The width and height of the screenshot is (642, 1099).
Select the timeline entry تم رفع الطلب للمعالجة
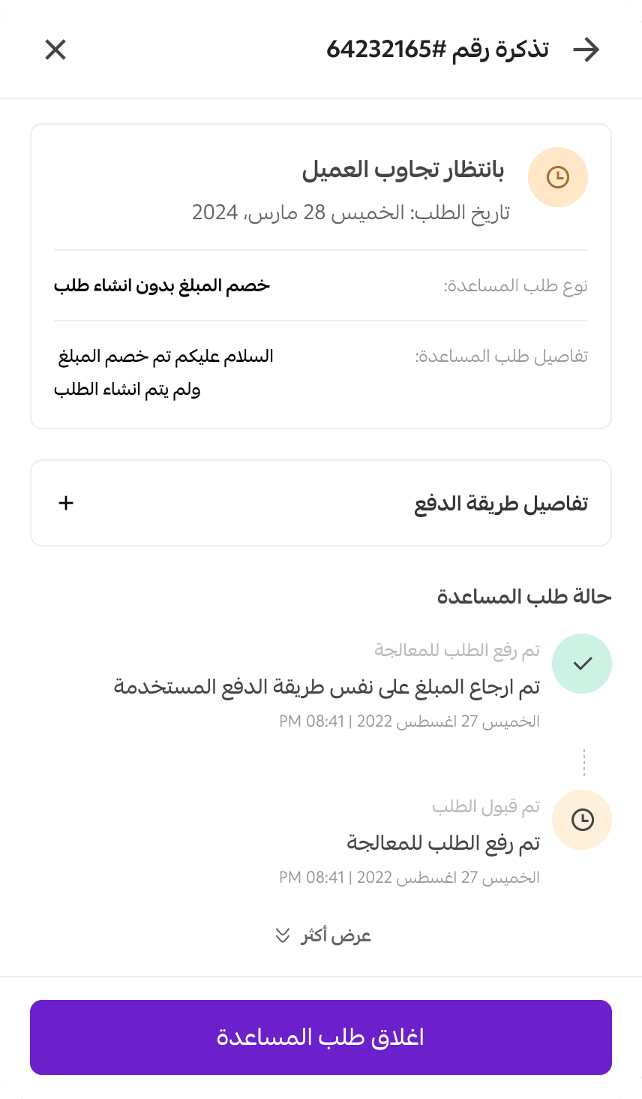click(x=442, y=842)
